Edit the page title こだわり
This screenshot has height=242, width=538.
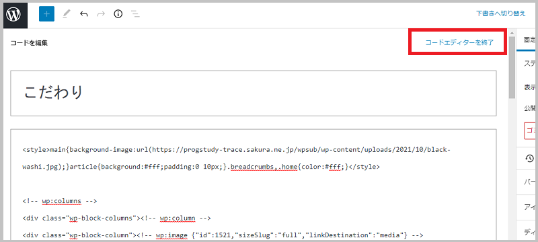(x=254, y=93)
